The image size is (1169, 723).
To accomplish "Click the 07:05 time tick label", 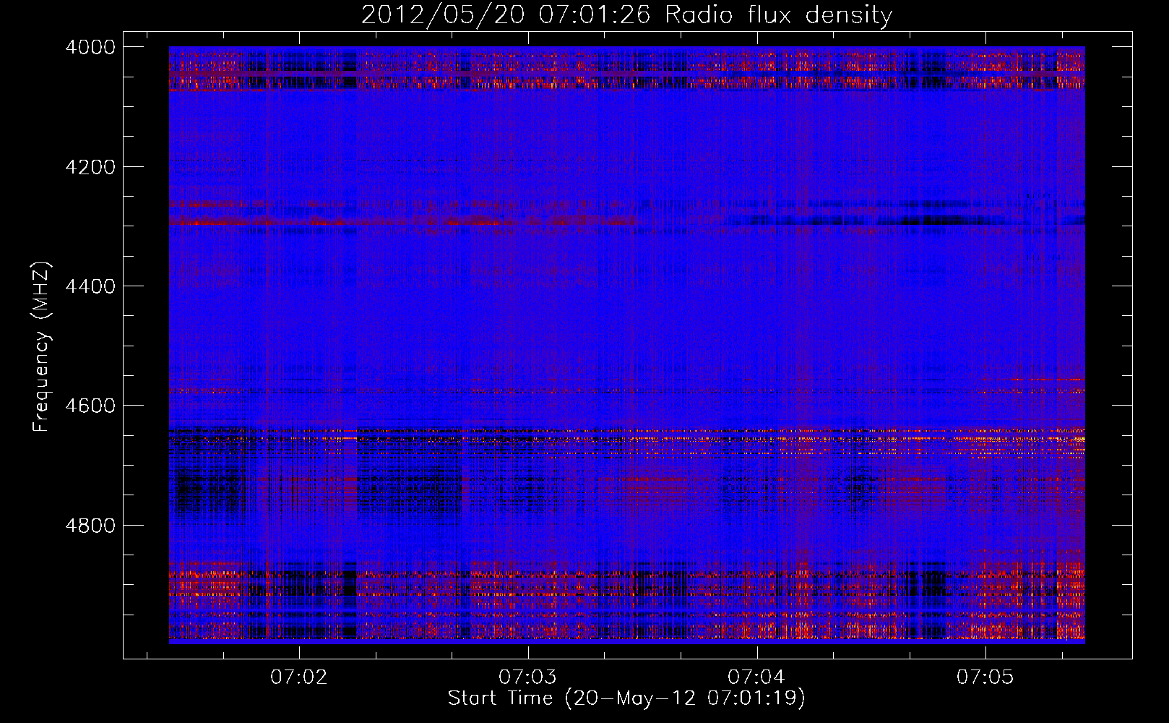I will 985,677.
